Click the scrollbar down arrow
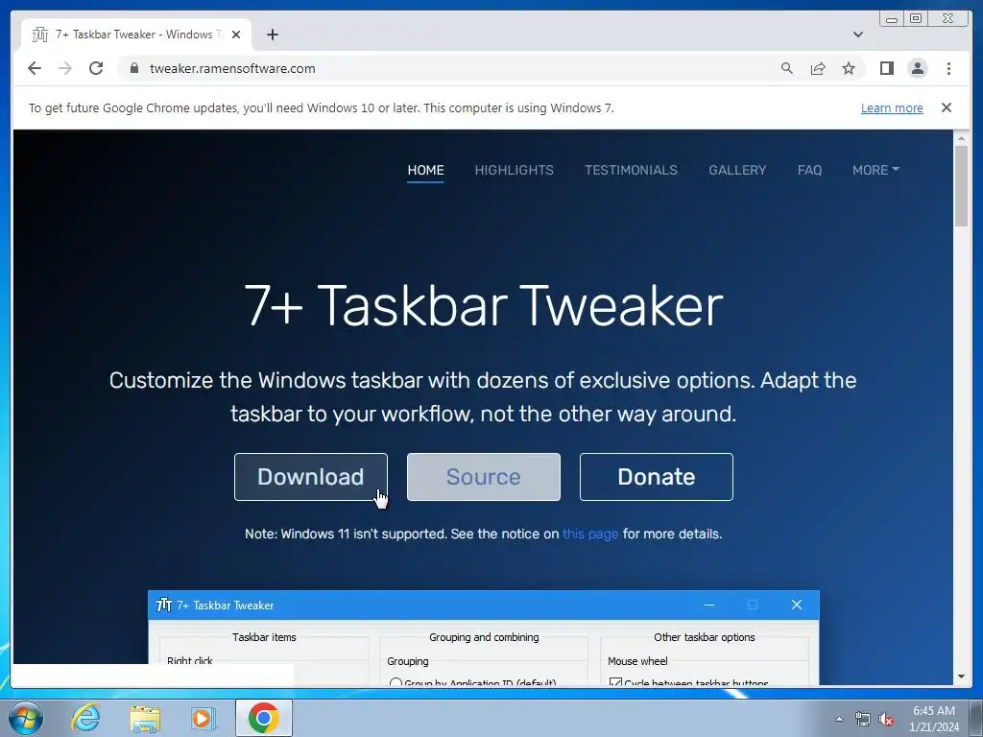983x737 pixels. point(961,677)
